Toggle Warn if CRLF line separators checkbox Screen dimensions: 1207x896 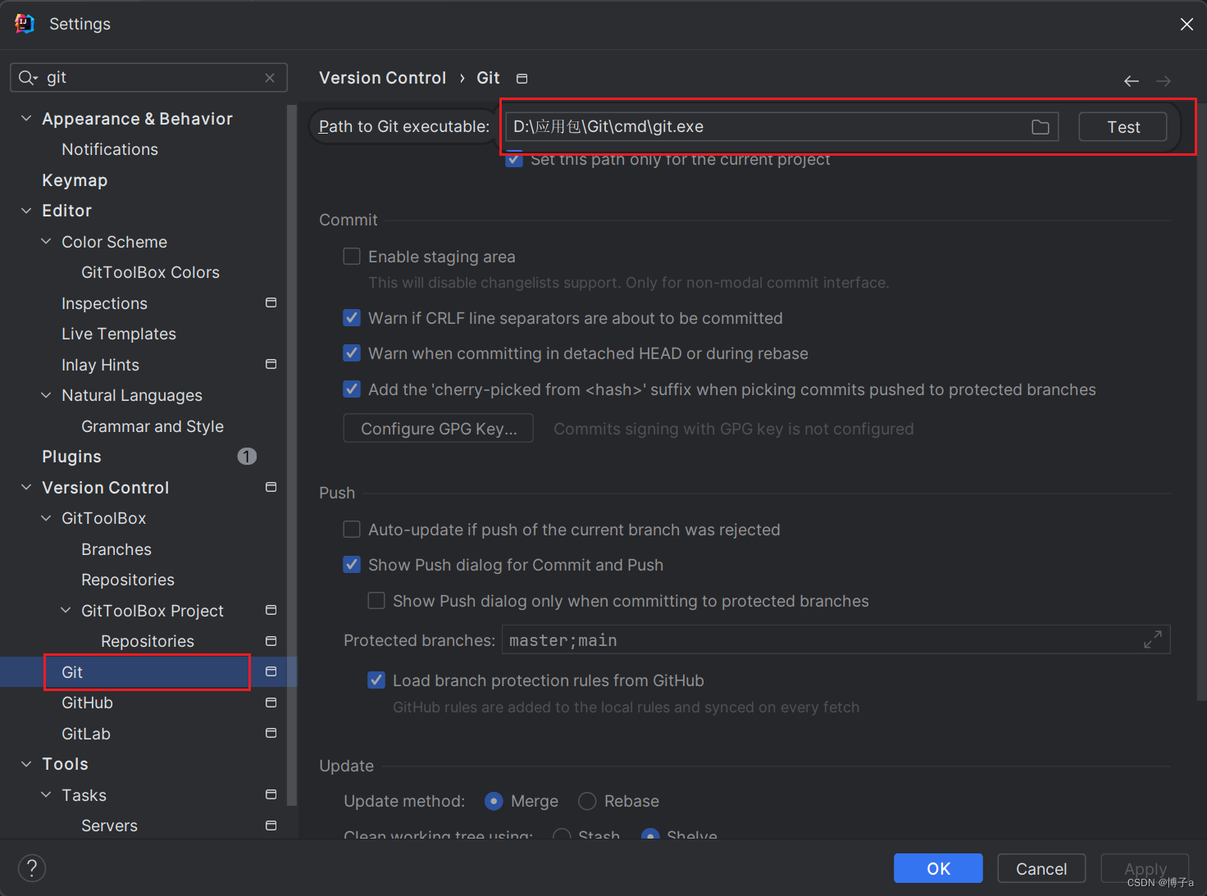[x=352, y=318]
